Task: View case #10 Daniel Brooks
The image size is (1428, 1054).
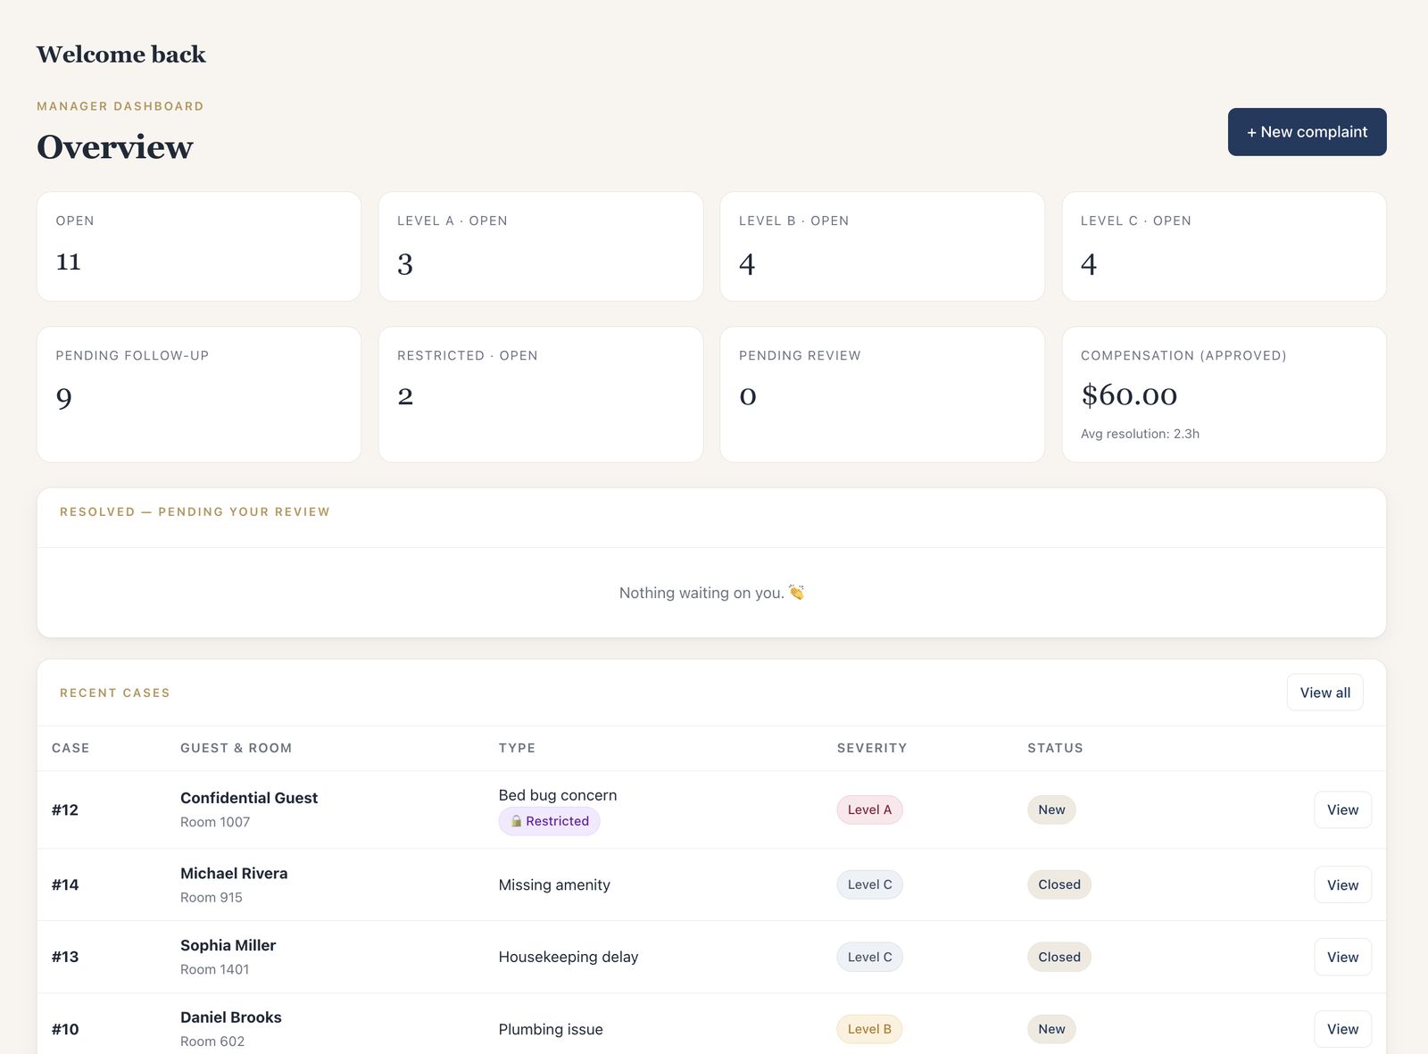Action: (x=1342, y=1029)
